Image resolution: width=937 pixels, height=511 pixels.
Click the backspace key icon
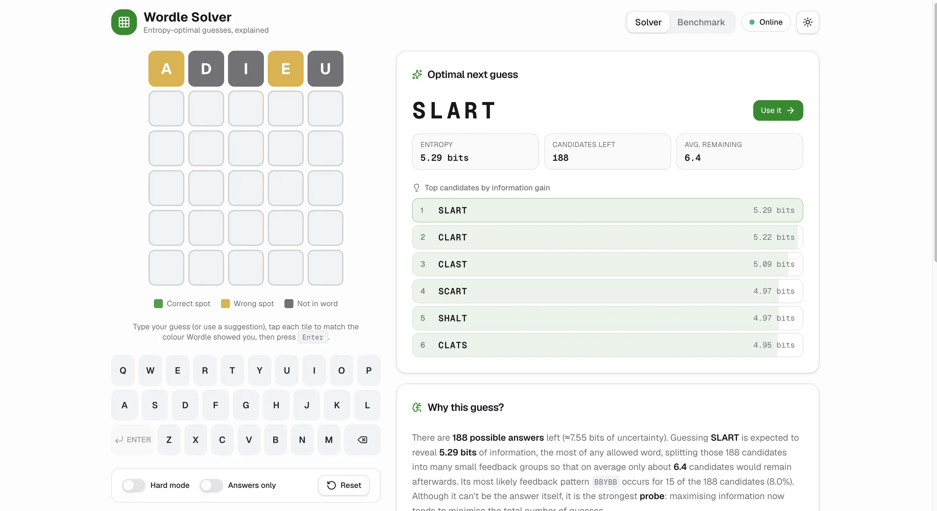click(362, 440)
